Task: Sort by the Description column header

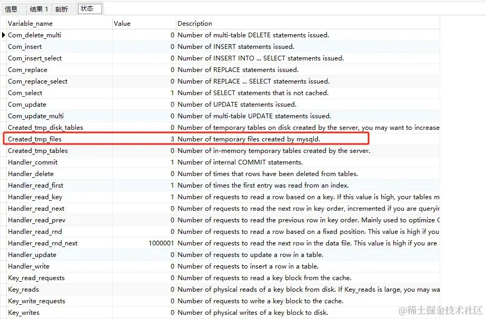Action: pos(194,23)
